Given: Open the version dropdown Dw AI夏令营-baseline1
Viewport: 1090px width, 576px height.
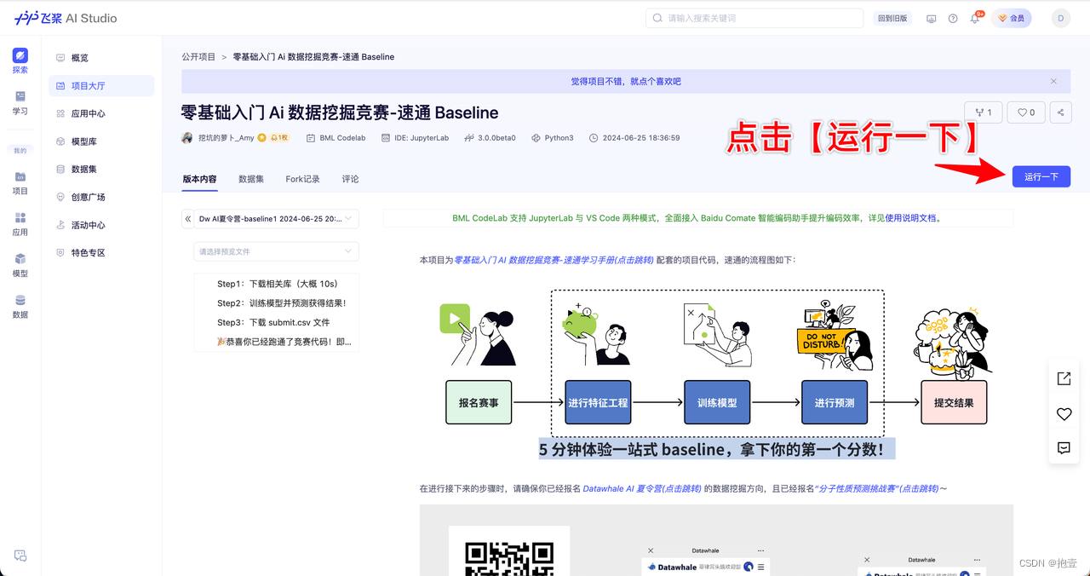Looking at the screenshot, I should 277,219.
